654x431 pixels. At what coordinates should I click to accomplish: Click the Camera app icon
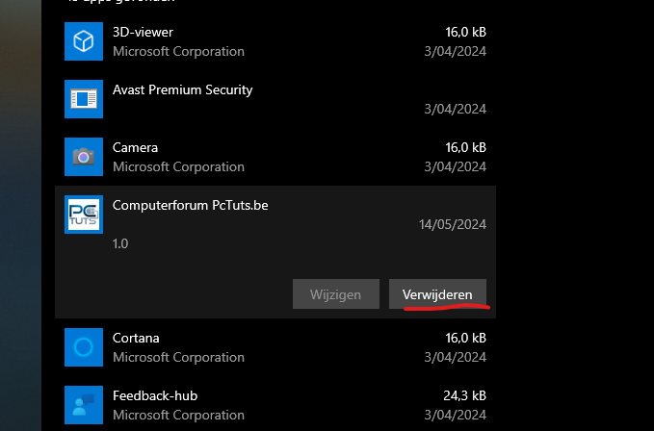[84, 157]
